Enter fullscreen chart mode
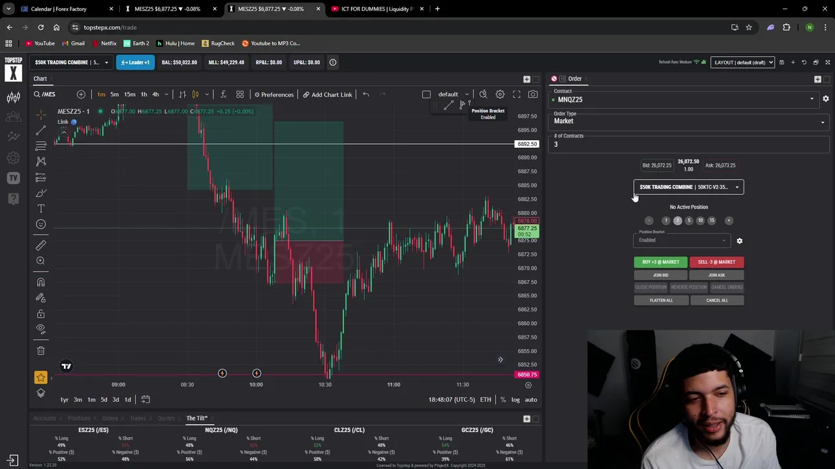Image resolution: width=835 pixels, height=469 pixels. pos(517,94)
